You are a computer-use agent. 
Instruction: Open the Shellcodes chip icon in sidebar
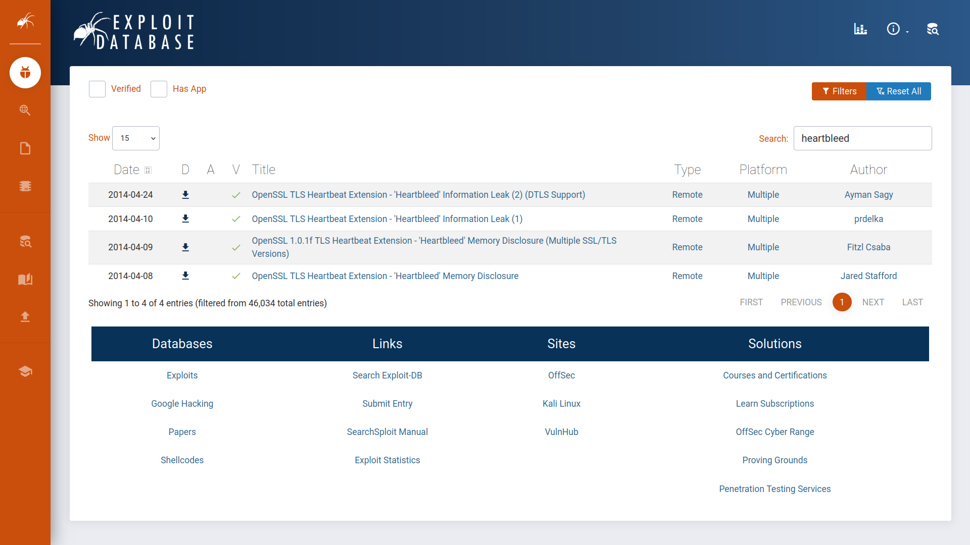(25, 186)
